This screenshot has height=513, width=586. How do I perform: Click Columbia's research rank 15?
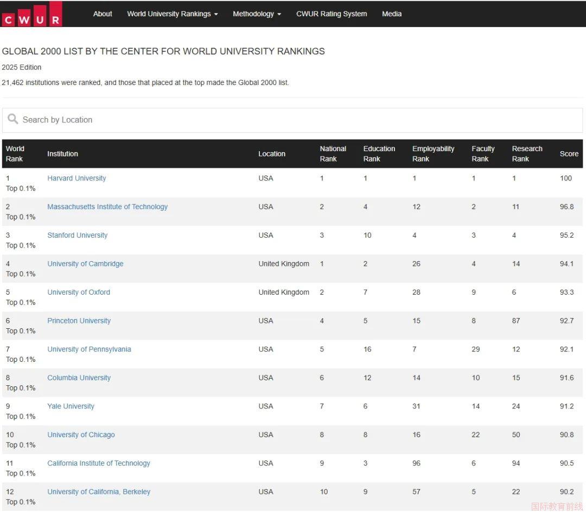[516, 378]
